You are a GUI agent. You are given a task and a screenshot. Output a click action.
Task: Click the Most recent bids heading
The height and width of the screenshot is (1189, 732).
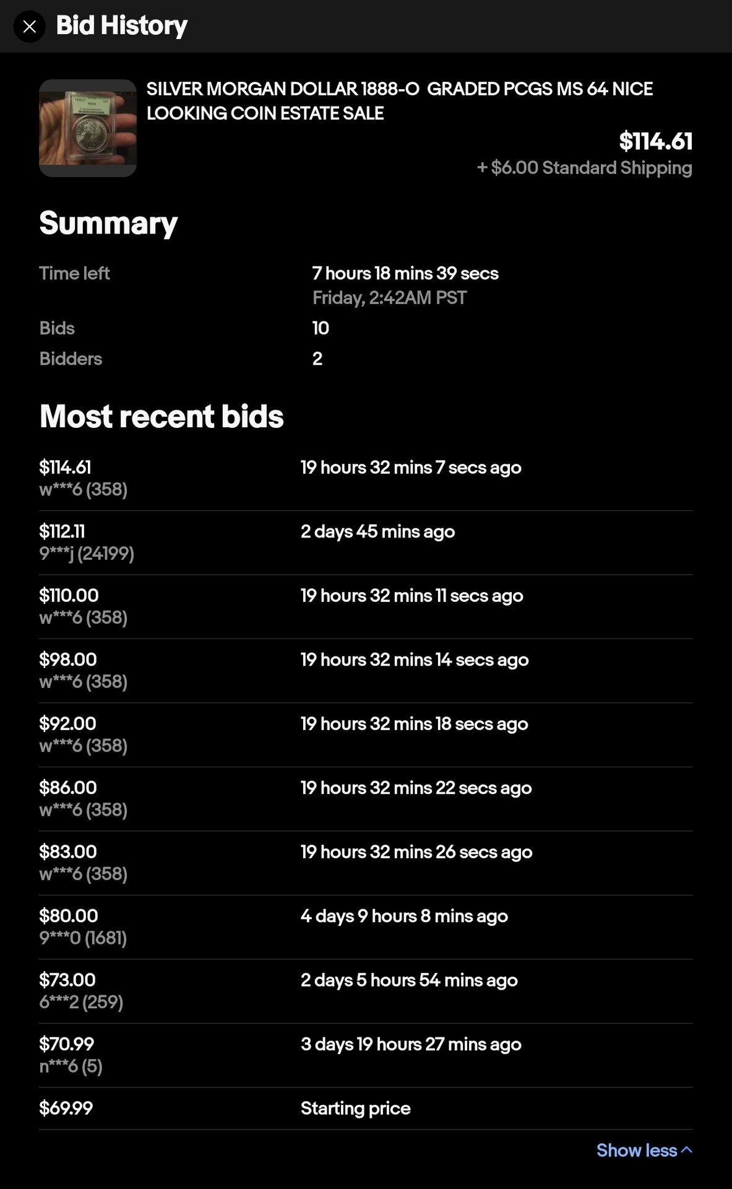[x=161, y=416]
